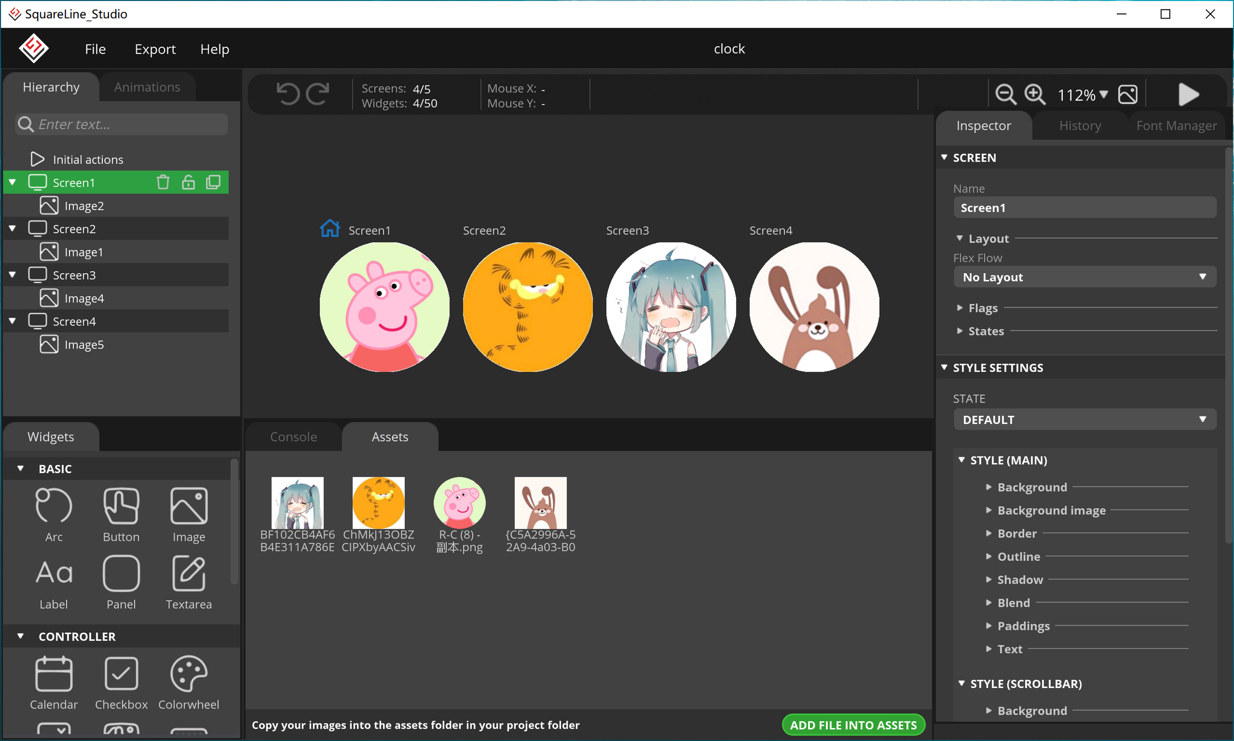Collapse the Screen2 tree node

tap(12, 229)
